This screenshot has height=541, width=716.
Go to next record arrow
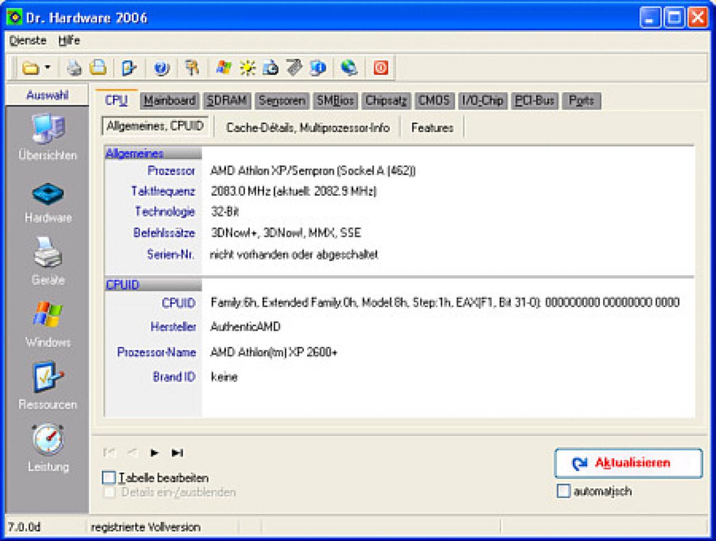click(x=154, y=453)
